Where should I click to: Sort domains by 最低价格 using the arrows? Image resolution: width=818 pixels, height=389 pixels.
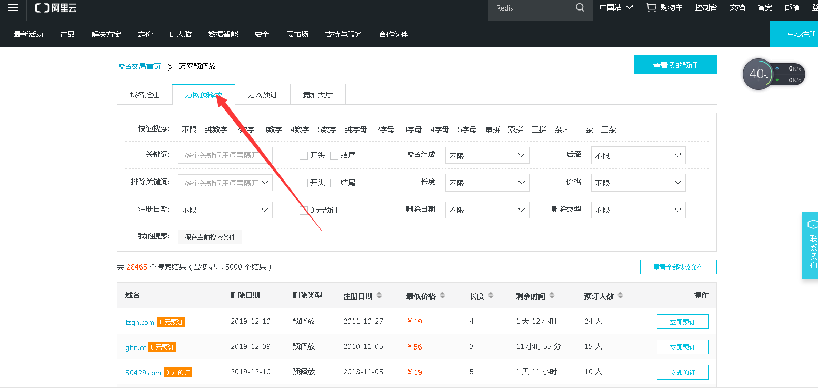pos(442,295)
